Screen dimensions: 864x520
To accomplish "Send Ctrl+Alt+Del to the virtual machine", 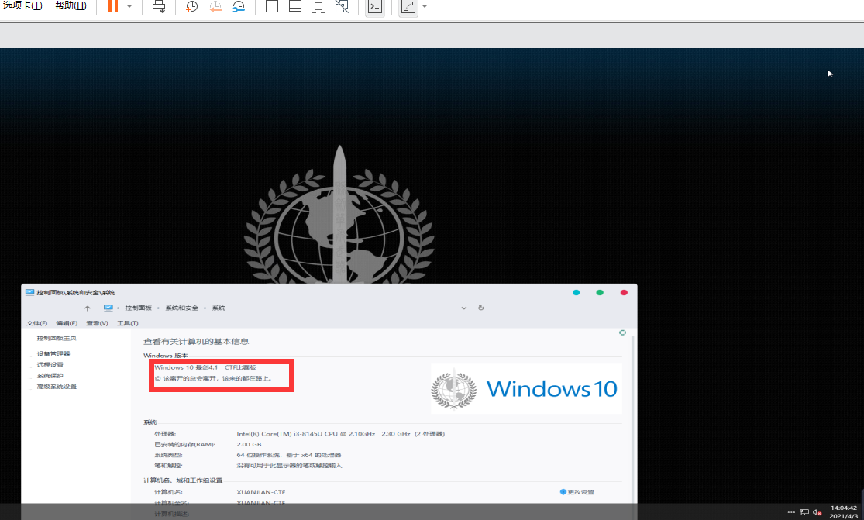I will coord(159,6).
